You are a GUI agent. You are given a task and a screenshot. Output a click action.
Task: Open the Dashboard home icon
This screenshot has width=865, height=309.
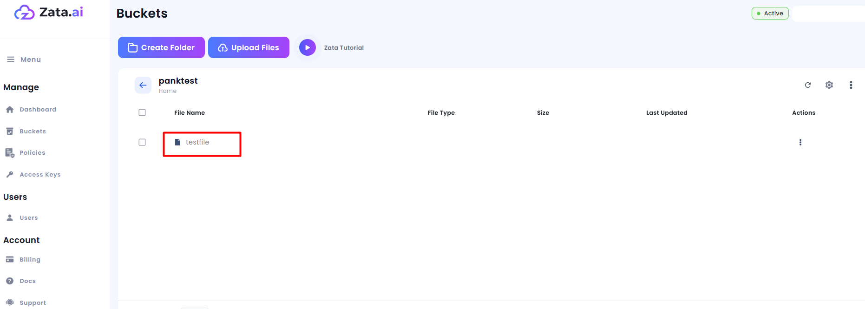[x=10, y=110]
